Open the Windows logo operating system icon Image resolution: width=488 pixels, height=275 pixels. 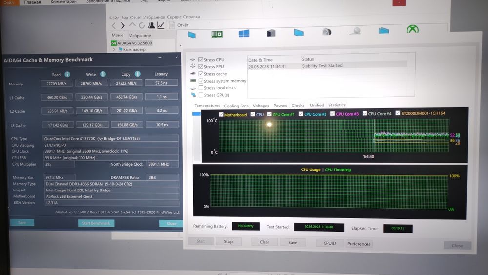(244, 33)
